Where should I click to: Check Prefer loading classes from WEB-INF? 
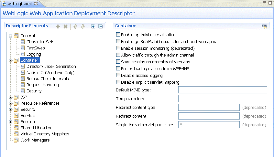tap(118, 68)
